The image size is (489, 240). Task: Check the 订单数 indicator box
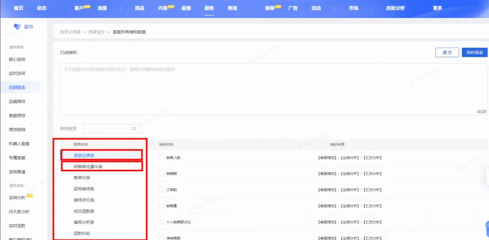161,189
